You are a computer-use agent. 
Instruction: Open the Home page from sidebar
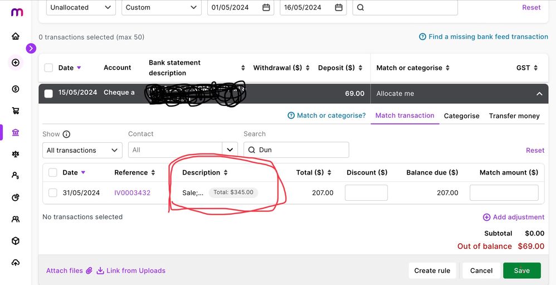click(16, 36)
